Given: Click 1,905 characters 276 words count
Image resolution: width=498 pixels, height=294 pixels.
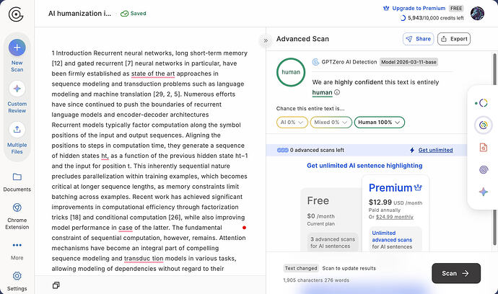Looking at the screenshot, I should click(316, 280).
